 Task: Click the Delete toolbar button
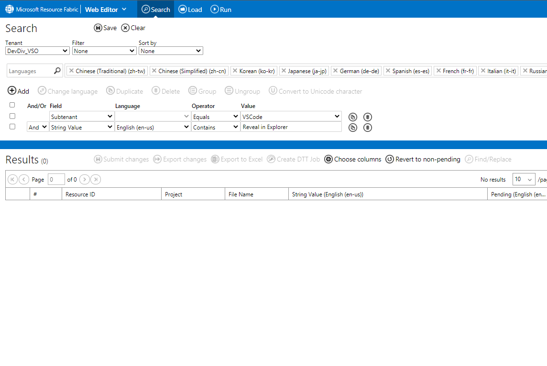(x=166, y=91)
